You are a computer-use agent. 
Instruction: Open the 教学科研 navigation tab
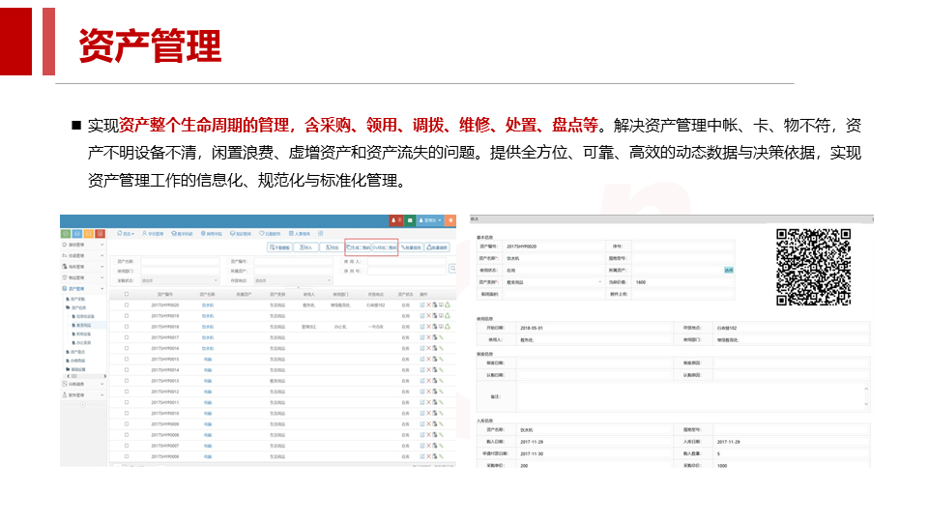pos(183,234)
